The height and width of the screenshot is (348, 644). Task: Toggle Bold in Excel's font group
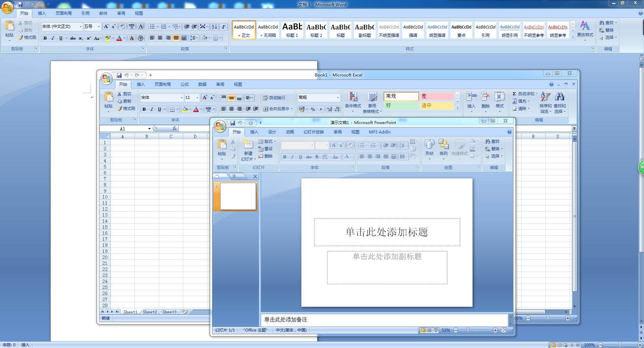pos(144,109)
